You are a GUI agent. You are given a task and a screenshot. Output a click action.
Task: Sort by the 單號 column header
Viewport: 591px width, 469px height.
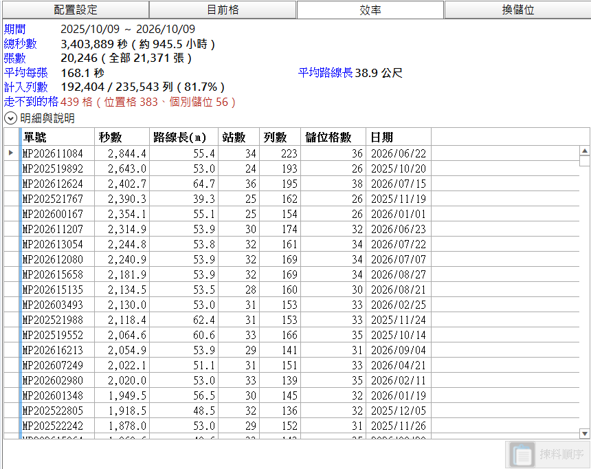[x=56, y=137]
